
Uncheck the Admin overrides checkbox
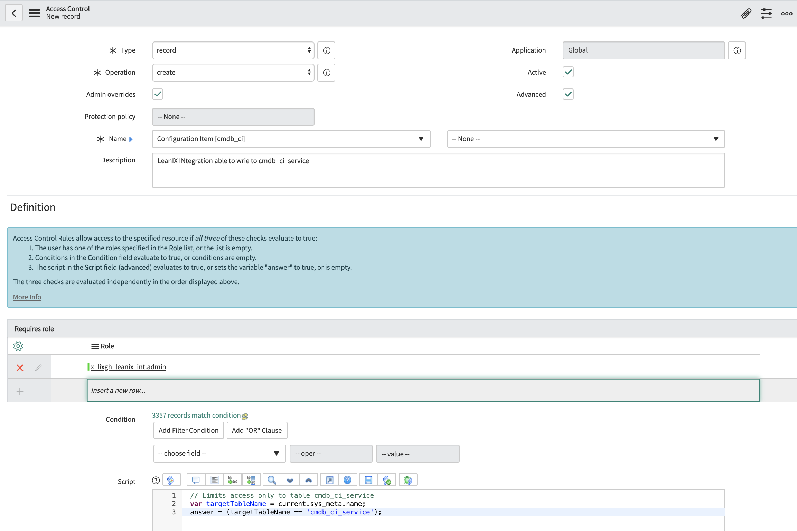click(158, 94)
